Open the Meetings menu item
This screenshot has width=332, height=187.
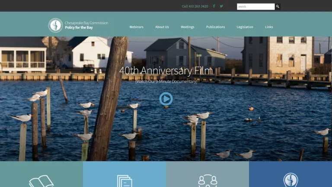187,27
